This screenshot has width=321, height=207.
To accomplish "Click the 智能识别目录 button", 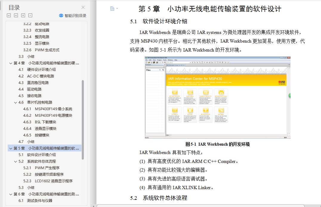I will [x=73, y=15].
